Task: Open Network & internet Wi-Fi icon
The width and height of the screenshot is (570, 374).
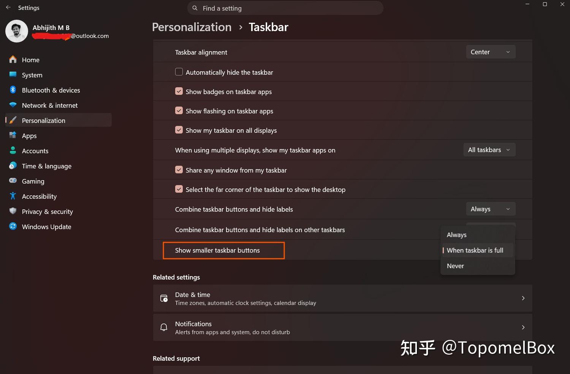Action: (x=13, y=105)
